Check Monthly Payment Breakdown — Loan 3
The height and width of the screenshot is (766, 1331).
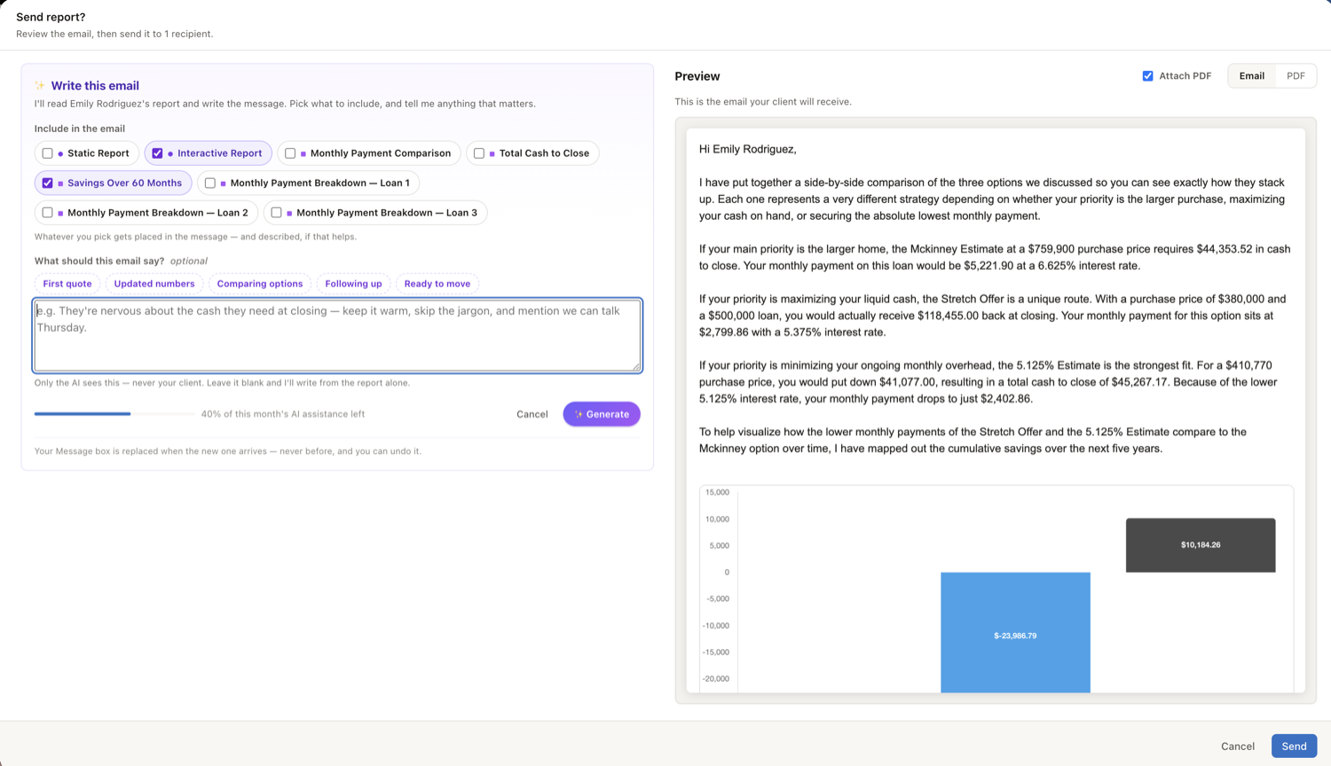pyautogui.click(x=277, y=213)
